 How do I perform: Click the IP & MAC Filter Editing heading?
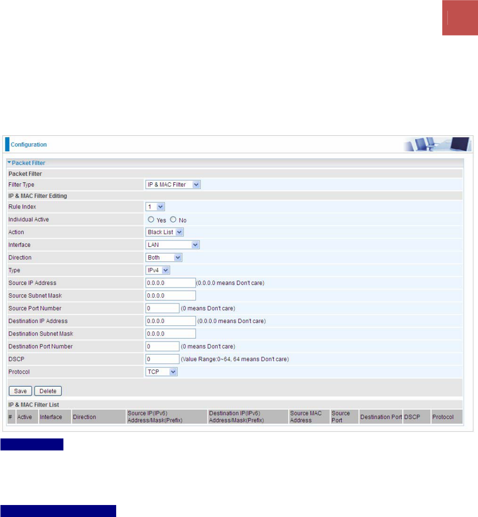click(38, 196)
